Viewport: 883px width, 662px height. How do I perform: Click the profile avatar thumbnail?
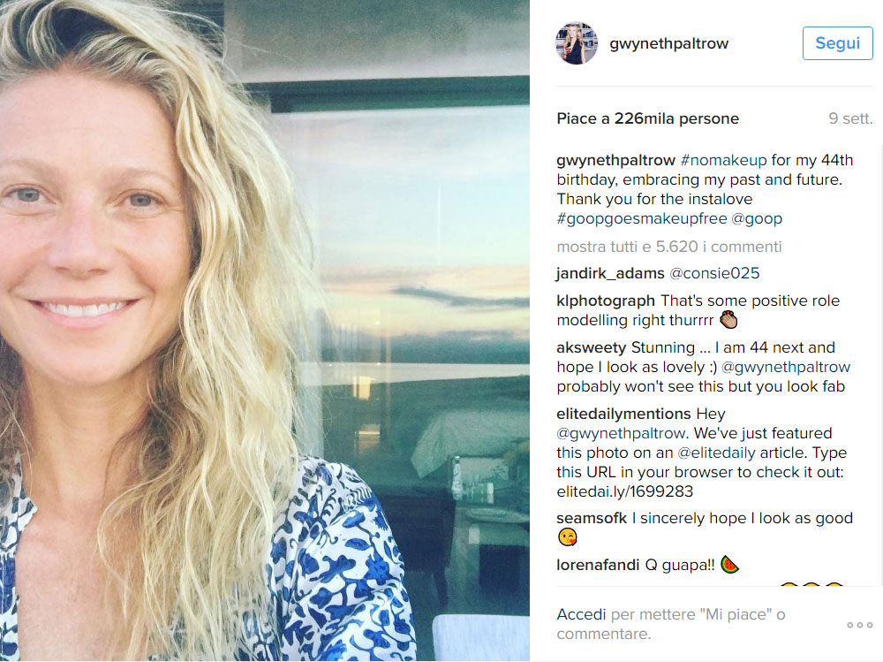click(x=577, y=42)
